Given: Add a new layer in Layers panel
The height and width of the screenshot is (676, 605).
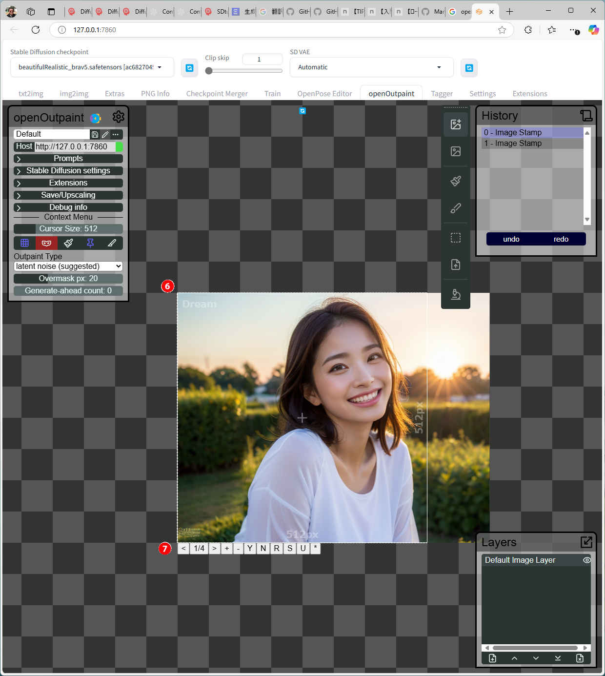Looking at the screenshot, I should pyautogui.click(x=492, y=658).
